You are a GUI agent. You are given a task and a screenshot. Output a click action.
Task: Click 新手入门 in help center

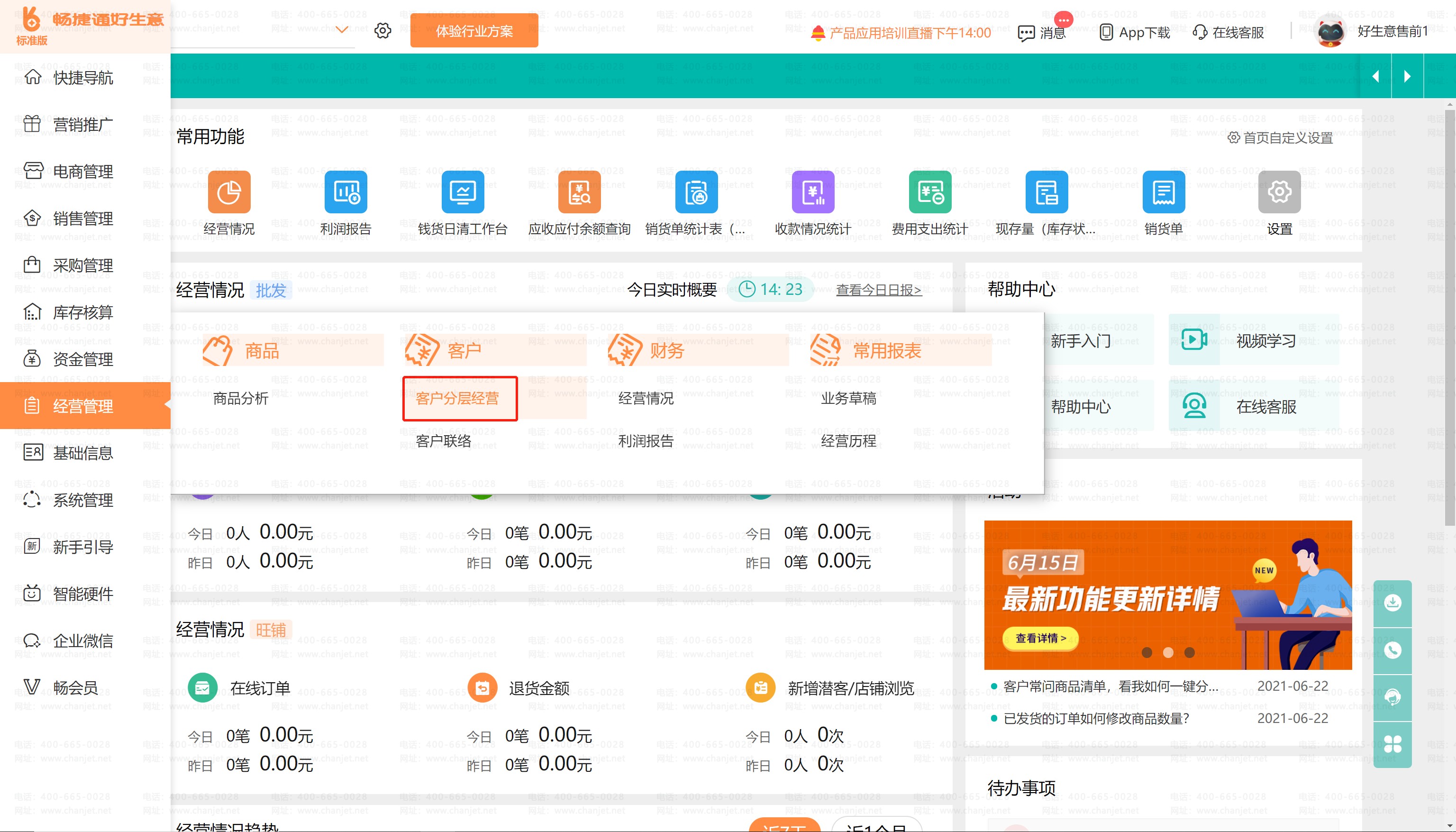click(1081, 340)
